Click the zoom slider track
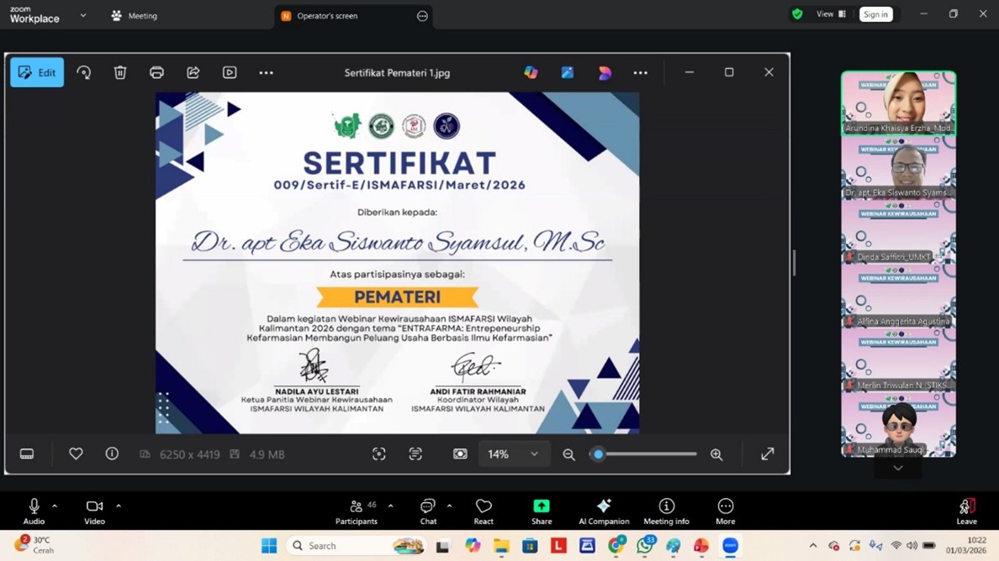 647,454
